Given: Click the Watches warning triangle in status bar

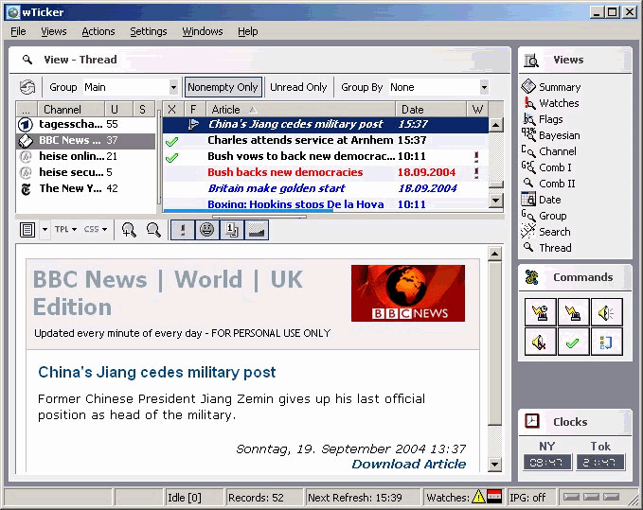Looking at the screenshot, I should point(478,497).
